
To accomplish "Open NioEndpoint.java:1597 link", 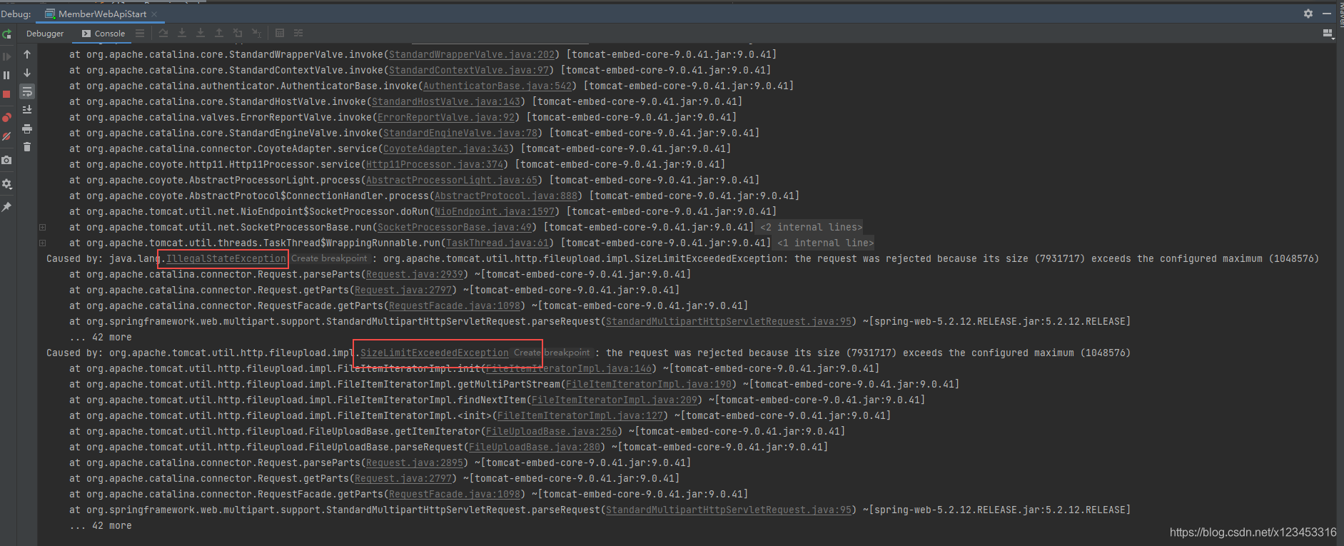I will pyautogui.click(x=495, y=211).
